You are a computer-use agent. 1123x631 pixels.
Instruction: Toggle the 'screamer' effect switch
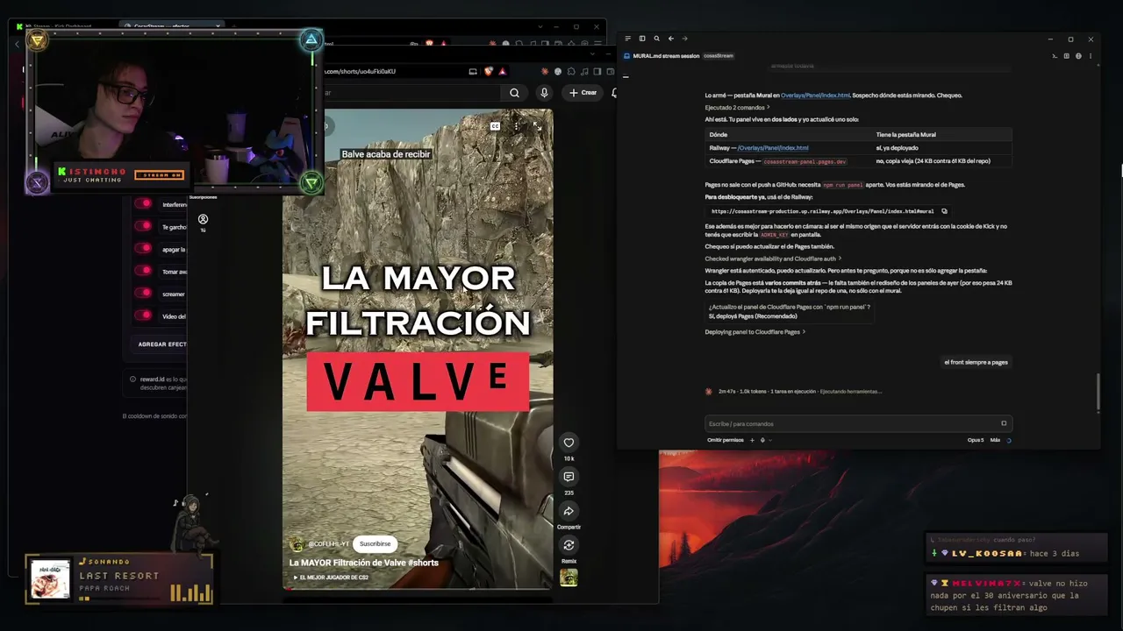click(143, 294)
